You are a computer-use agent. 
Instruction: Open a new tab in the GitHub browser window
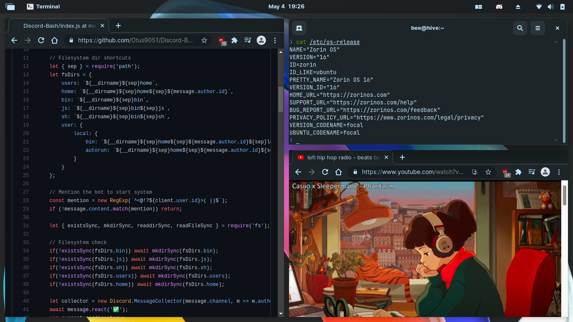pos(118,26)
